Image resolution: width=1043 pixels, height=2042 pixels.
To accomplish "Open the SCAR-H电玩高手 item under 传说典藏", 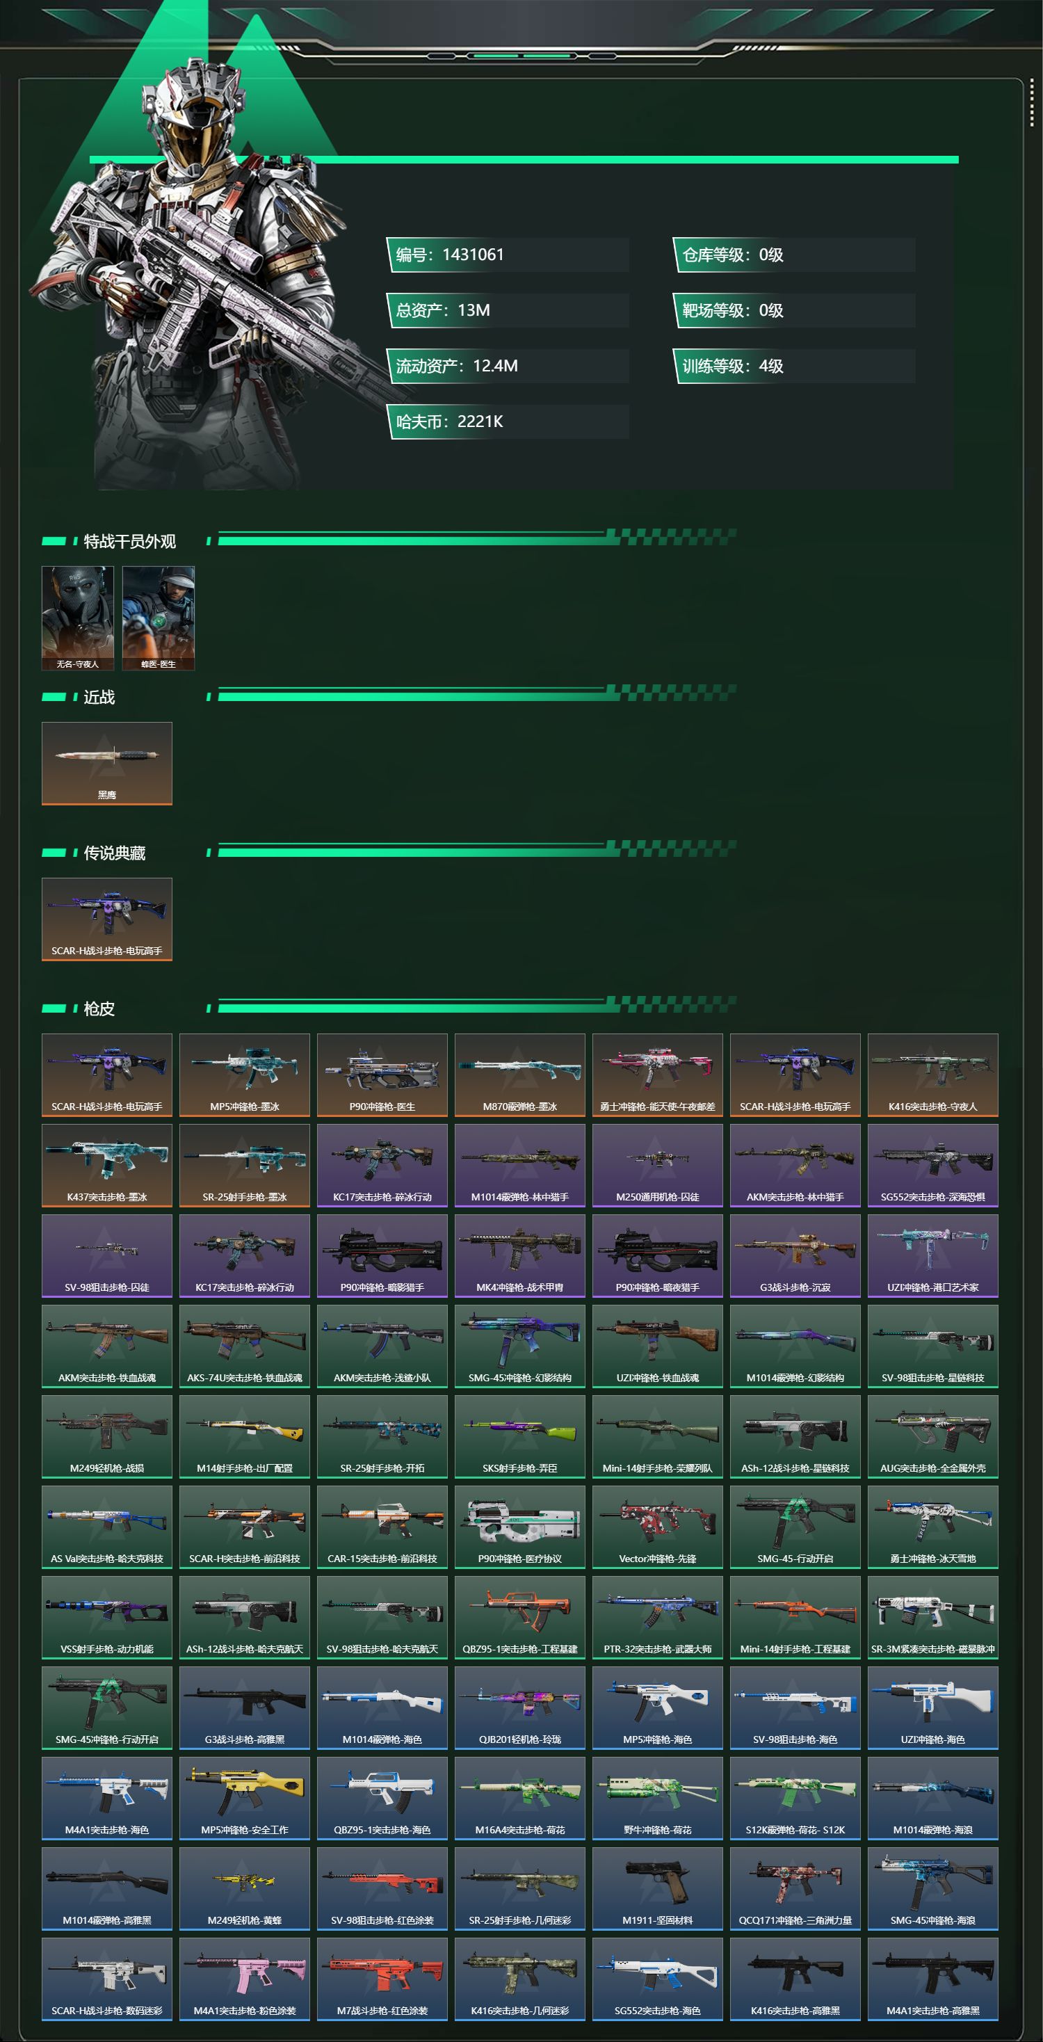I will click(107, 919).
